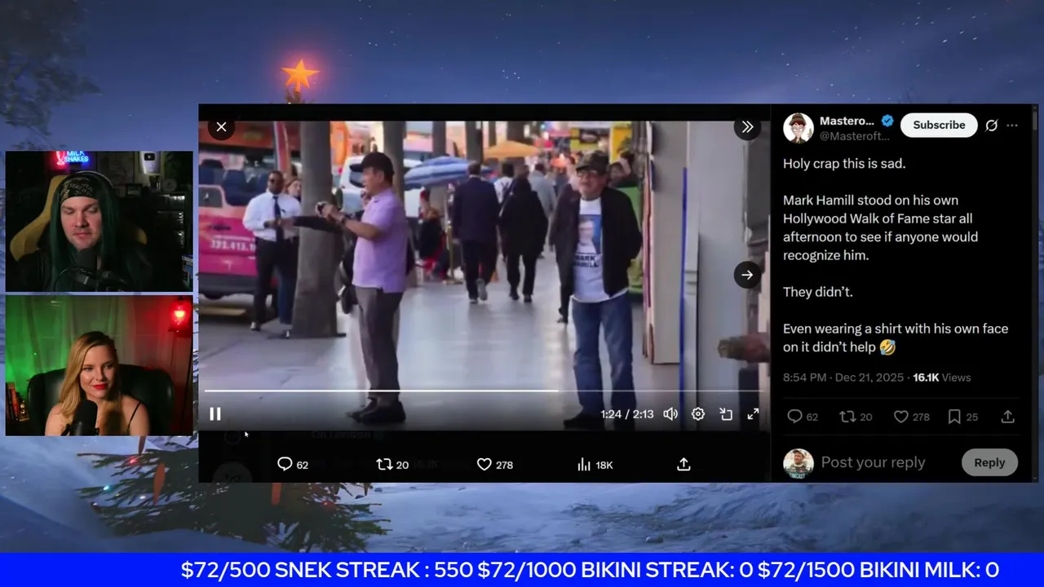Toggle picture-in-picture mini player icon
The width and height of the screenshot is (1044, 587).
[726, 414]
